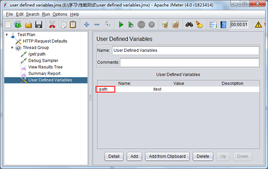Select View Results Tree listener
This screenshot has width=268, height=169.
(x=46, y=67)
